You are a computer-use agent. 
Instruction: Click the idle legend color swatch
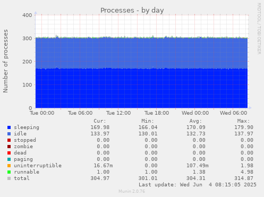tap(9, 134)
